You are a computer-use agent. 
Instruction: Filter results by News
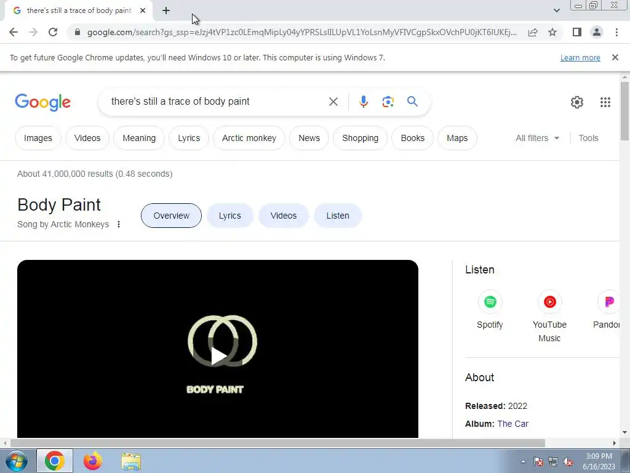pos(309,138)
